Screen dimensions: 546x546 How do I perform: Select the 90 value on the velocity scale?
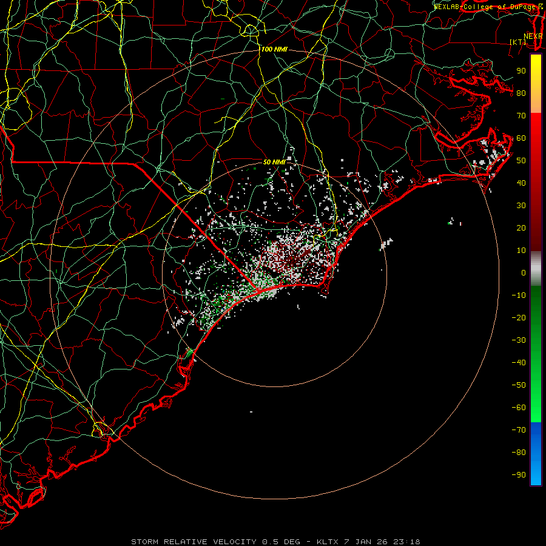point(521,71)
